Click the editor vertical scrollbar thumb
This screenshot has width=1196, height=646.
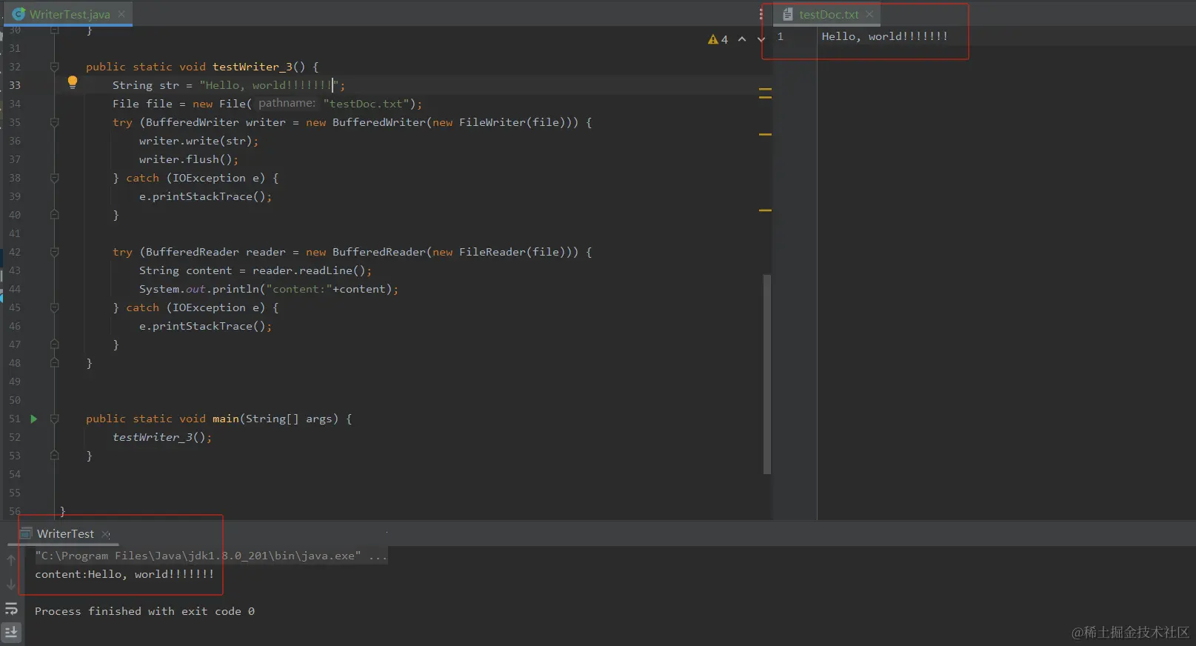[x=767, y=374]
